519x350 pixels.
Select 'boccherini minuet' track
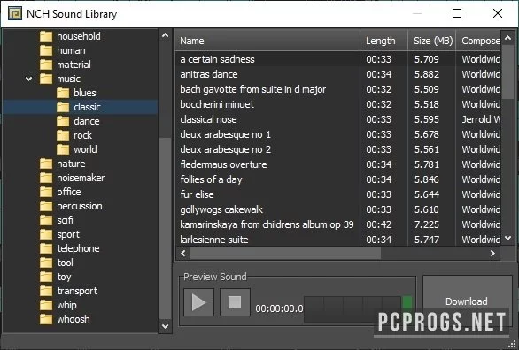pyautogui.click(x=337, y=104)
